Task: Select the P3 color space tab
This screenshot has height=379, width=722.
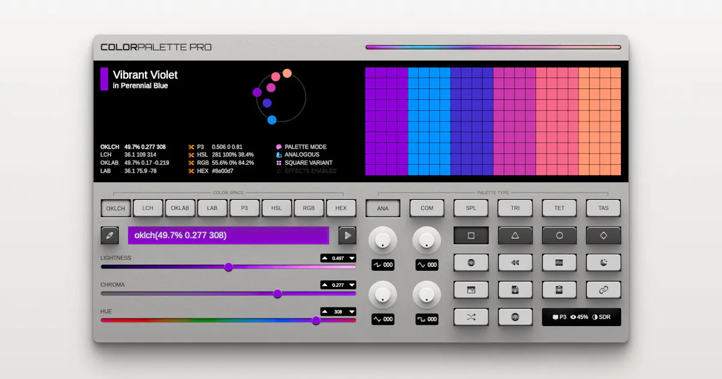Action: coord(244,208)
